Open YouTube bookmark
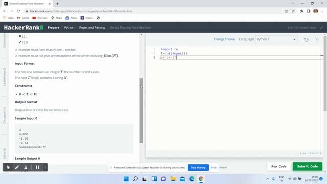The width and height of the screenshot is (327, 184). (x=40, y=18)
